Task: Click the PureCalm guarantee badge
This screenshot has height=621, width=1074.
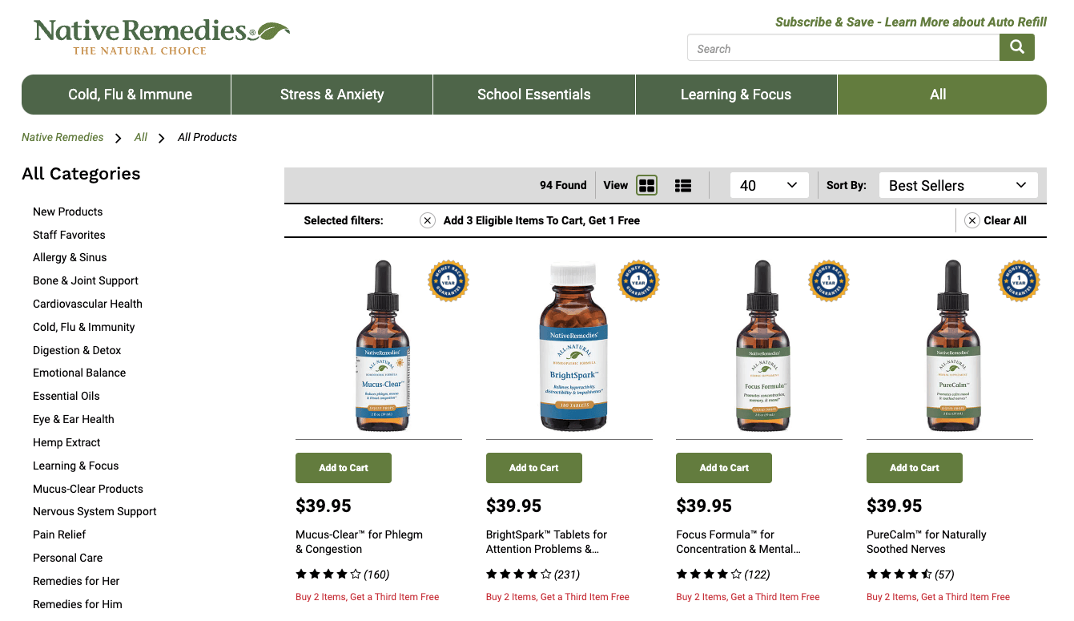Action: pos(1019,281)
